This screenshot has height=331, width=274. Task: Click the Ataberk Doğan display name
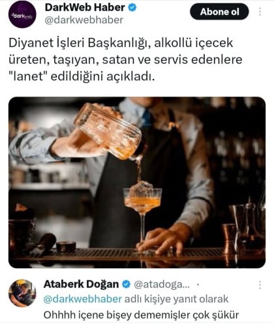coord(82,284)
